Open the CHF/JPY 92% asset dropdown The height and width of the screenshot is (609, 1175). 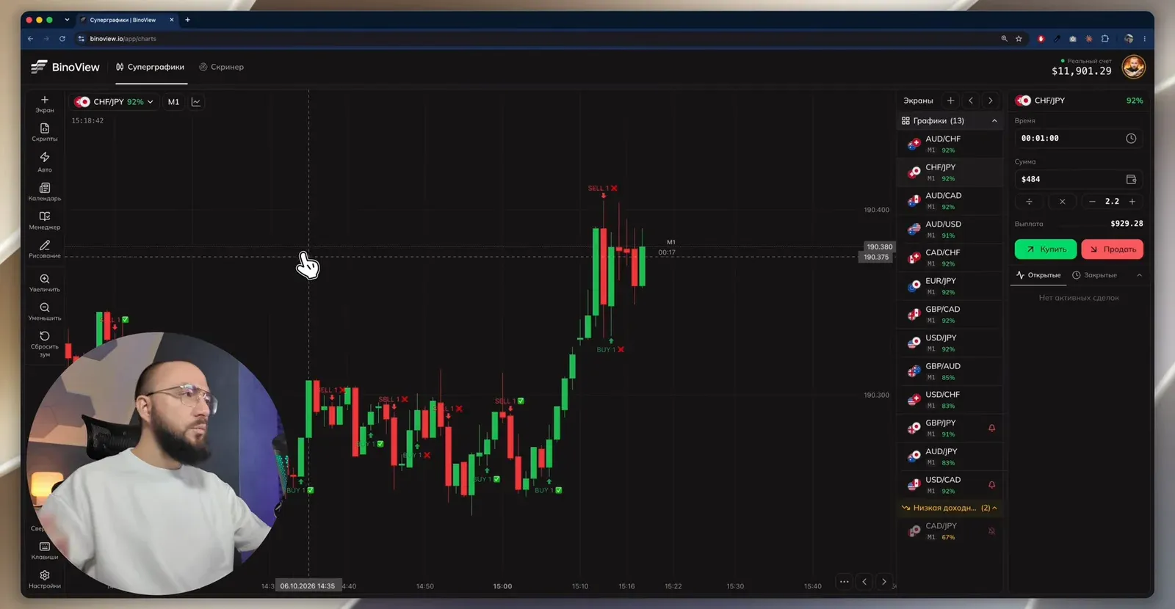click(x=114, y=102)
